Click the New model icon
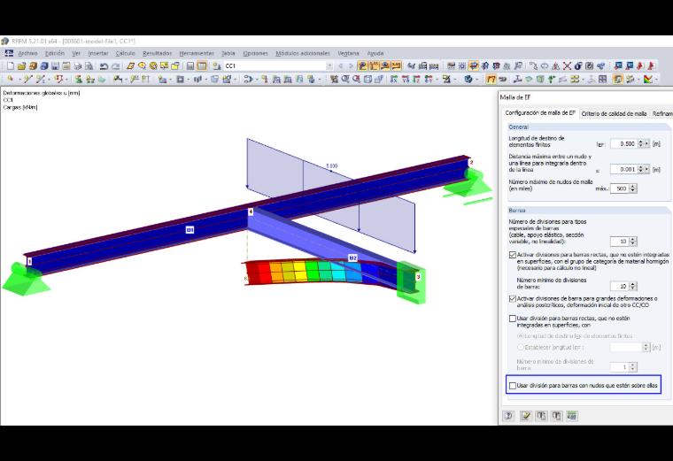Viewport: 673px width, 461px height. click(11, 65)
